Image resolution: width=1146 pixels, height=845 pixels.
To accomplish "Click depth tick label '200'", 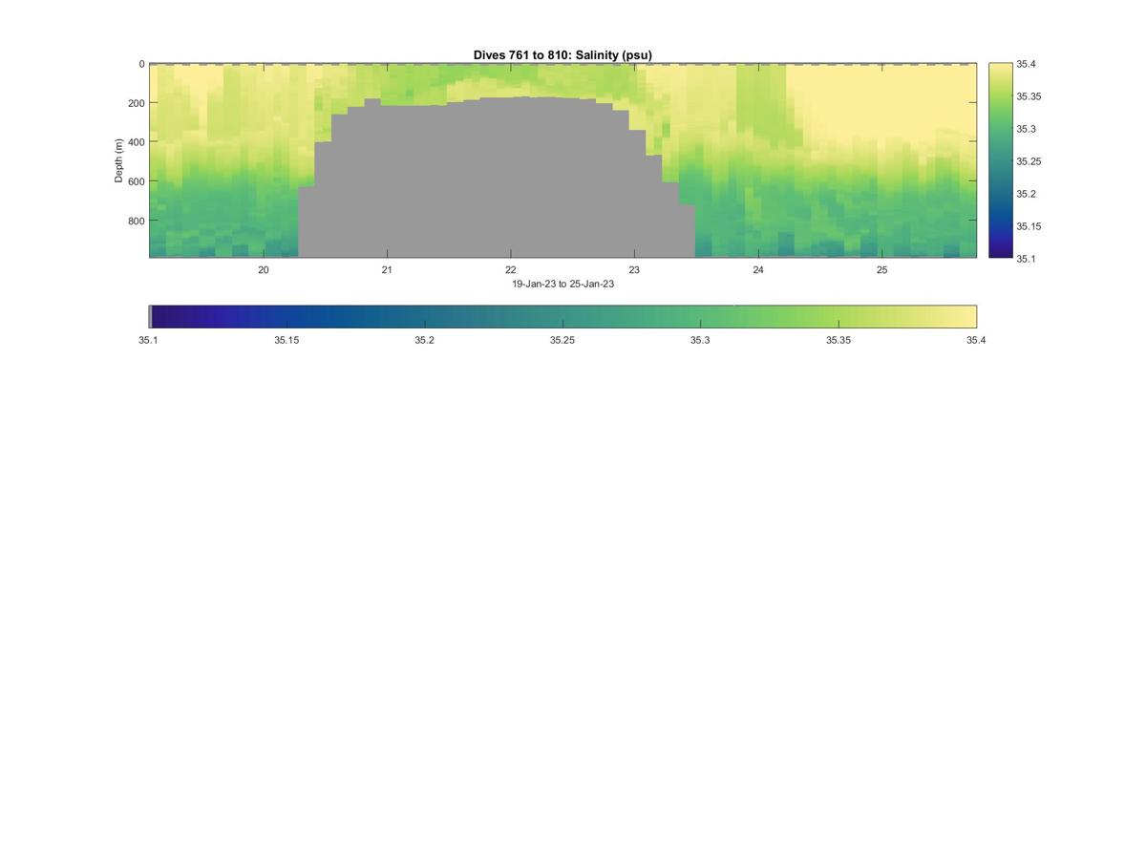I will [x=136, y=103].
